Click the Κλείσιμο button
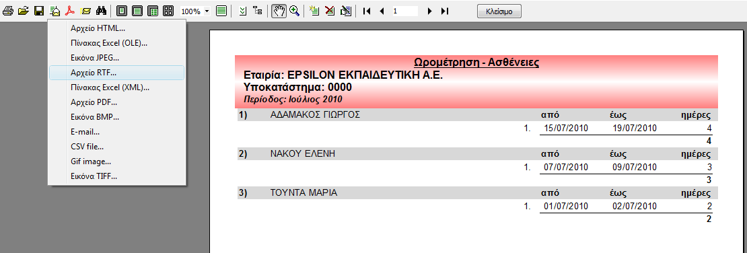747x253 pixels. click(x=499, y=11)
